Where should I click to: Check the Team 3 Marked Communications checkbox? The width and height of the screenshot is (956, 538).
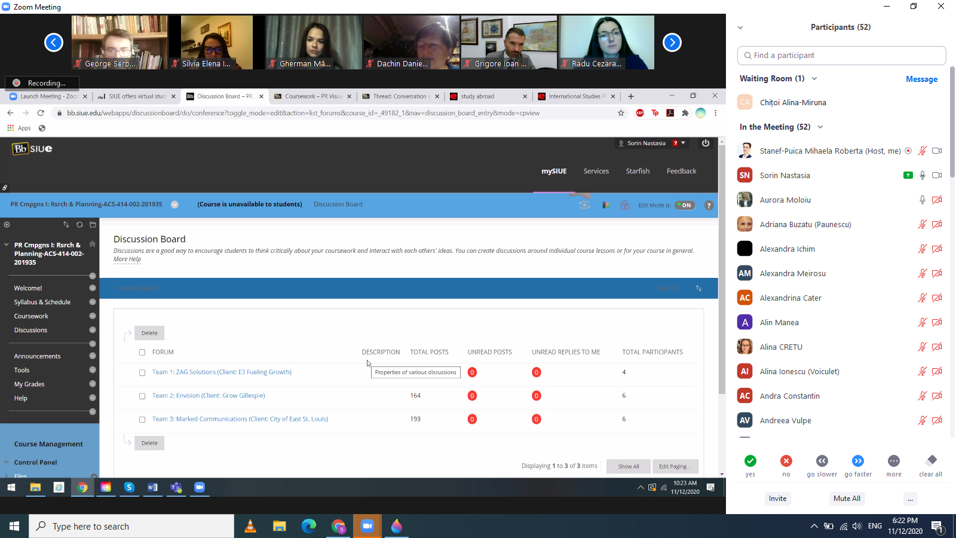[x=142, y=420]
